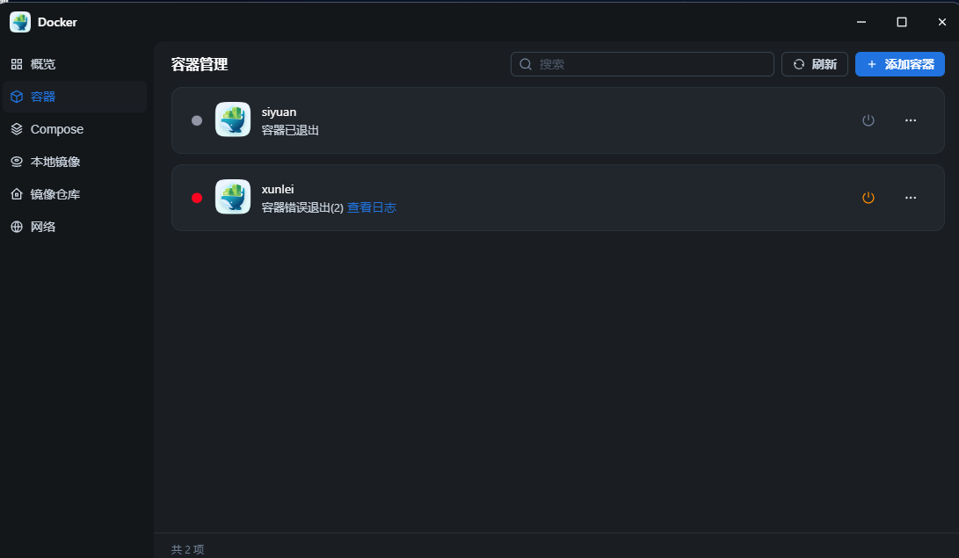Focus the 搜索 search field

(643, 64)
